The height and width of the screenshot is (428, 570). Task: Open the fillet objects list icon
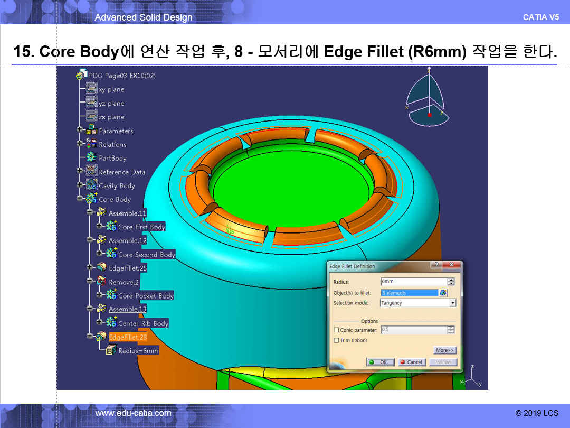443,292
